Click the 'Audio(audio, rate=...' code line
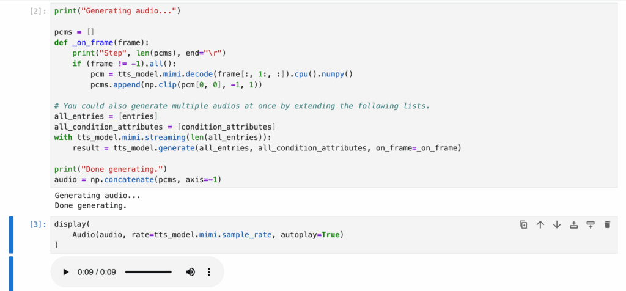Image resolution: width=626 pixels, height=291 pixels. (x=208, y=235)
